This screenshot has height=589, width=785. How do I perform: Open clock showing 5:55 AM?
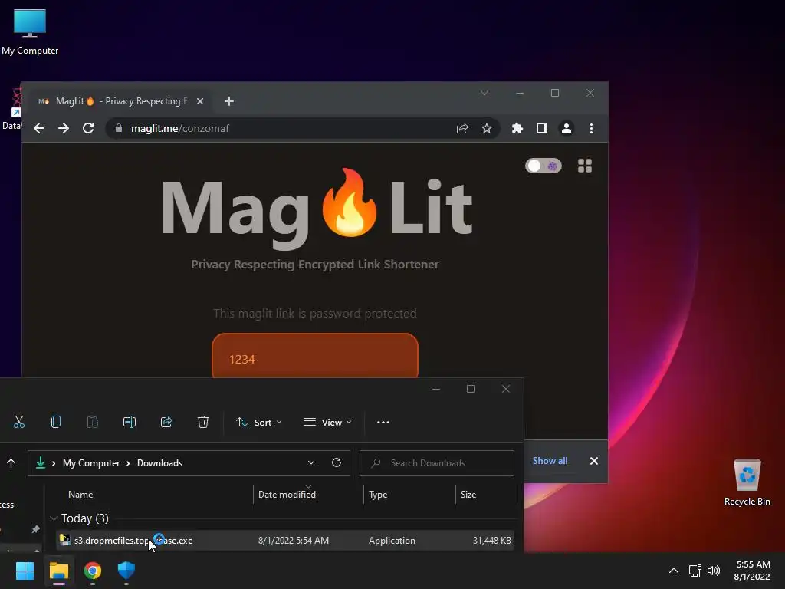click(752, 571)
